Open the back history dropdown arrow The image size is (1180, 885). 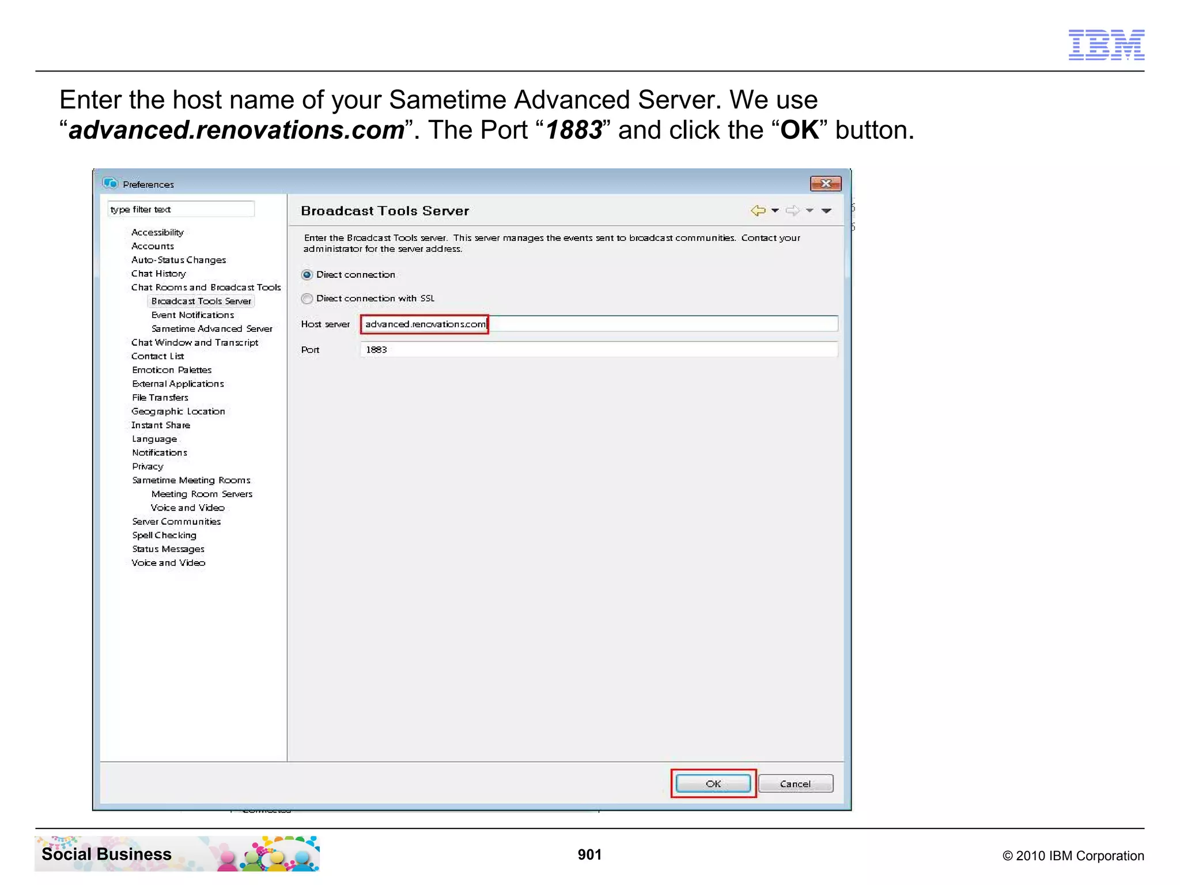[x=775, y=211]
